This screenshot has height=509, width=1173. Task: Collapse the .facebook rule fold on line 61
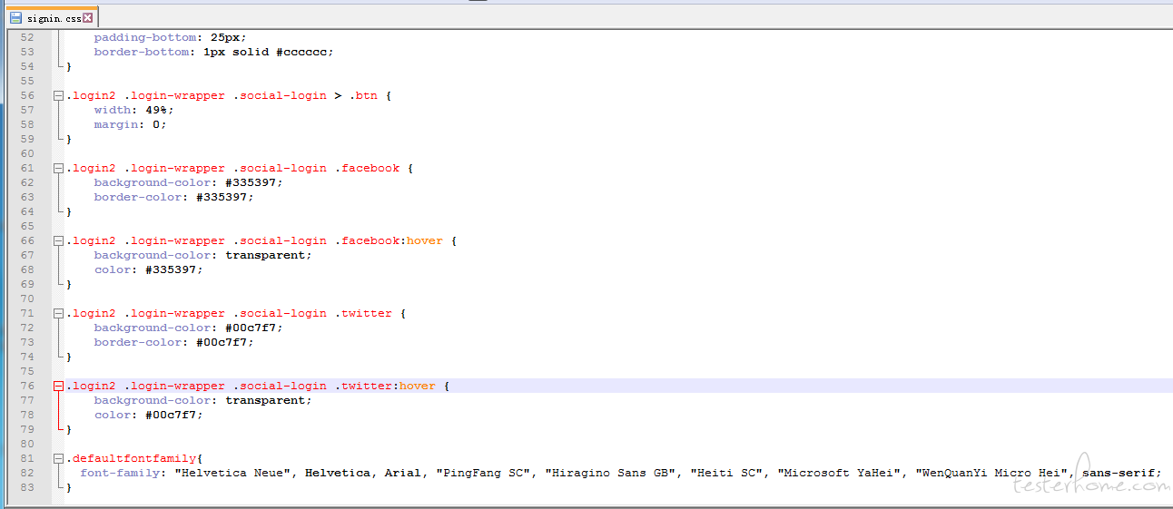pos(58,168)
